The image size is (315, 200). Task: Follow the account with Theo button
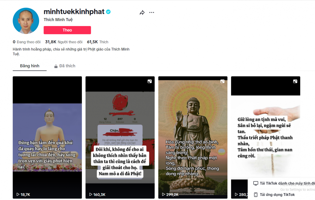pyautogui.click(x=67, y=30)
